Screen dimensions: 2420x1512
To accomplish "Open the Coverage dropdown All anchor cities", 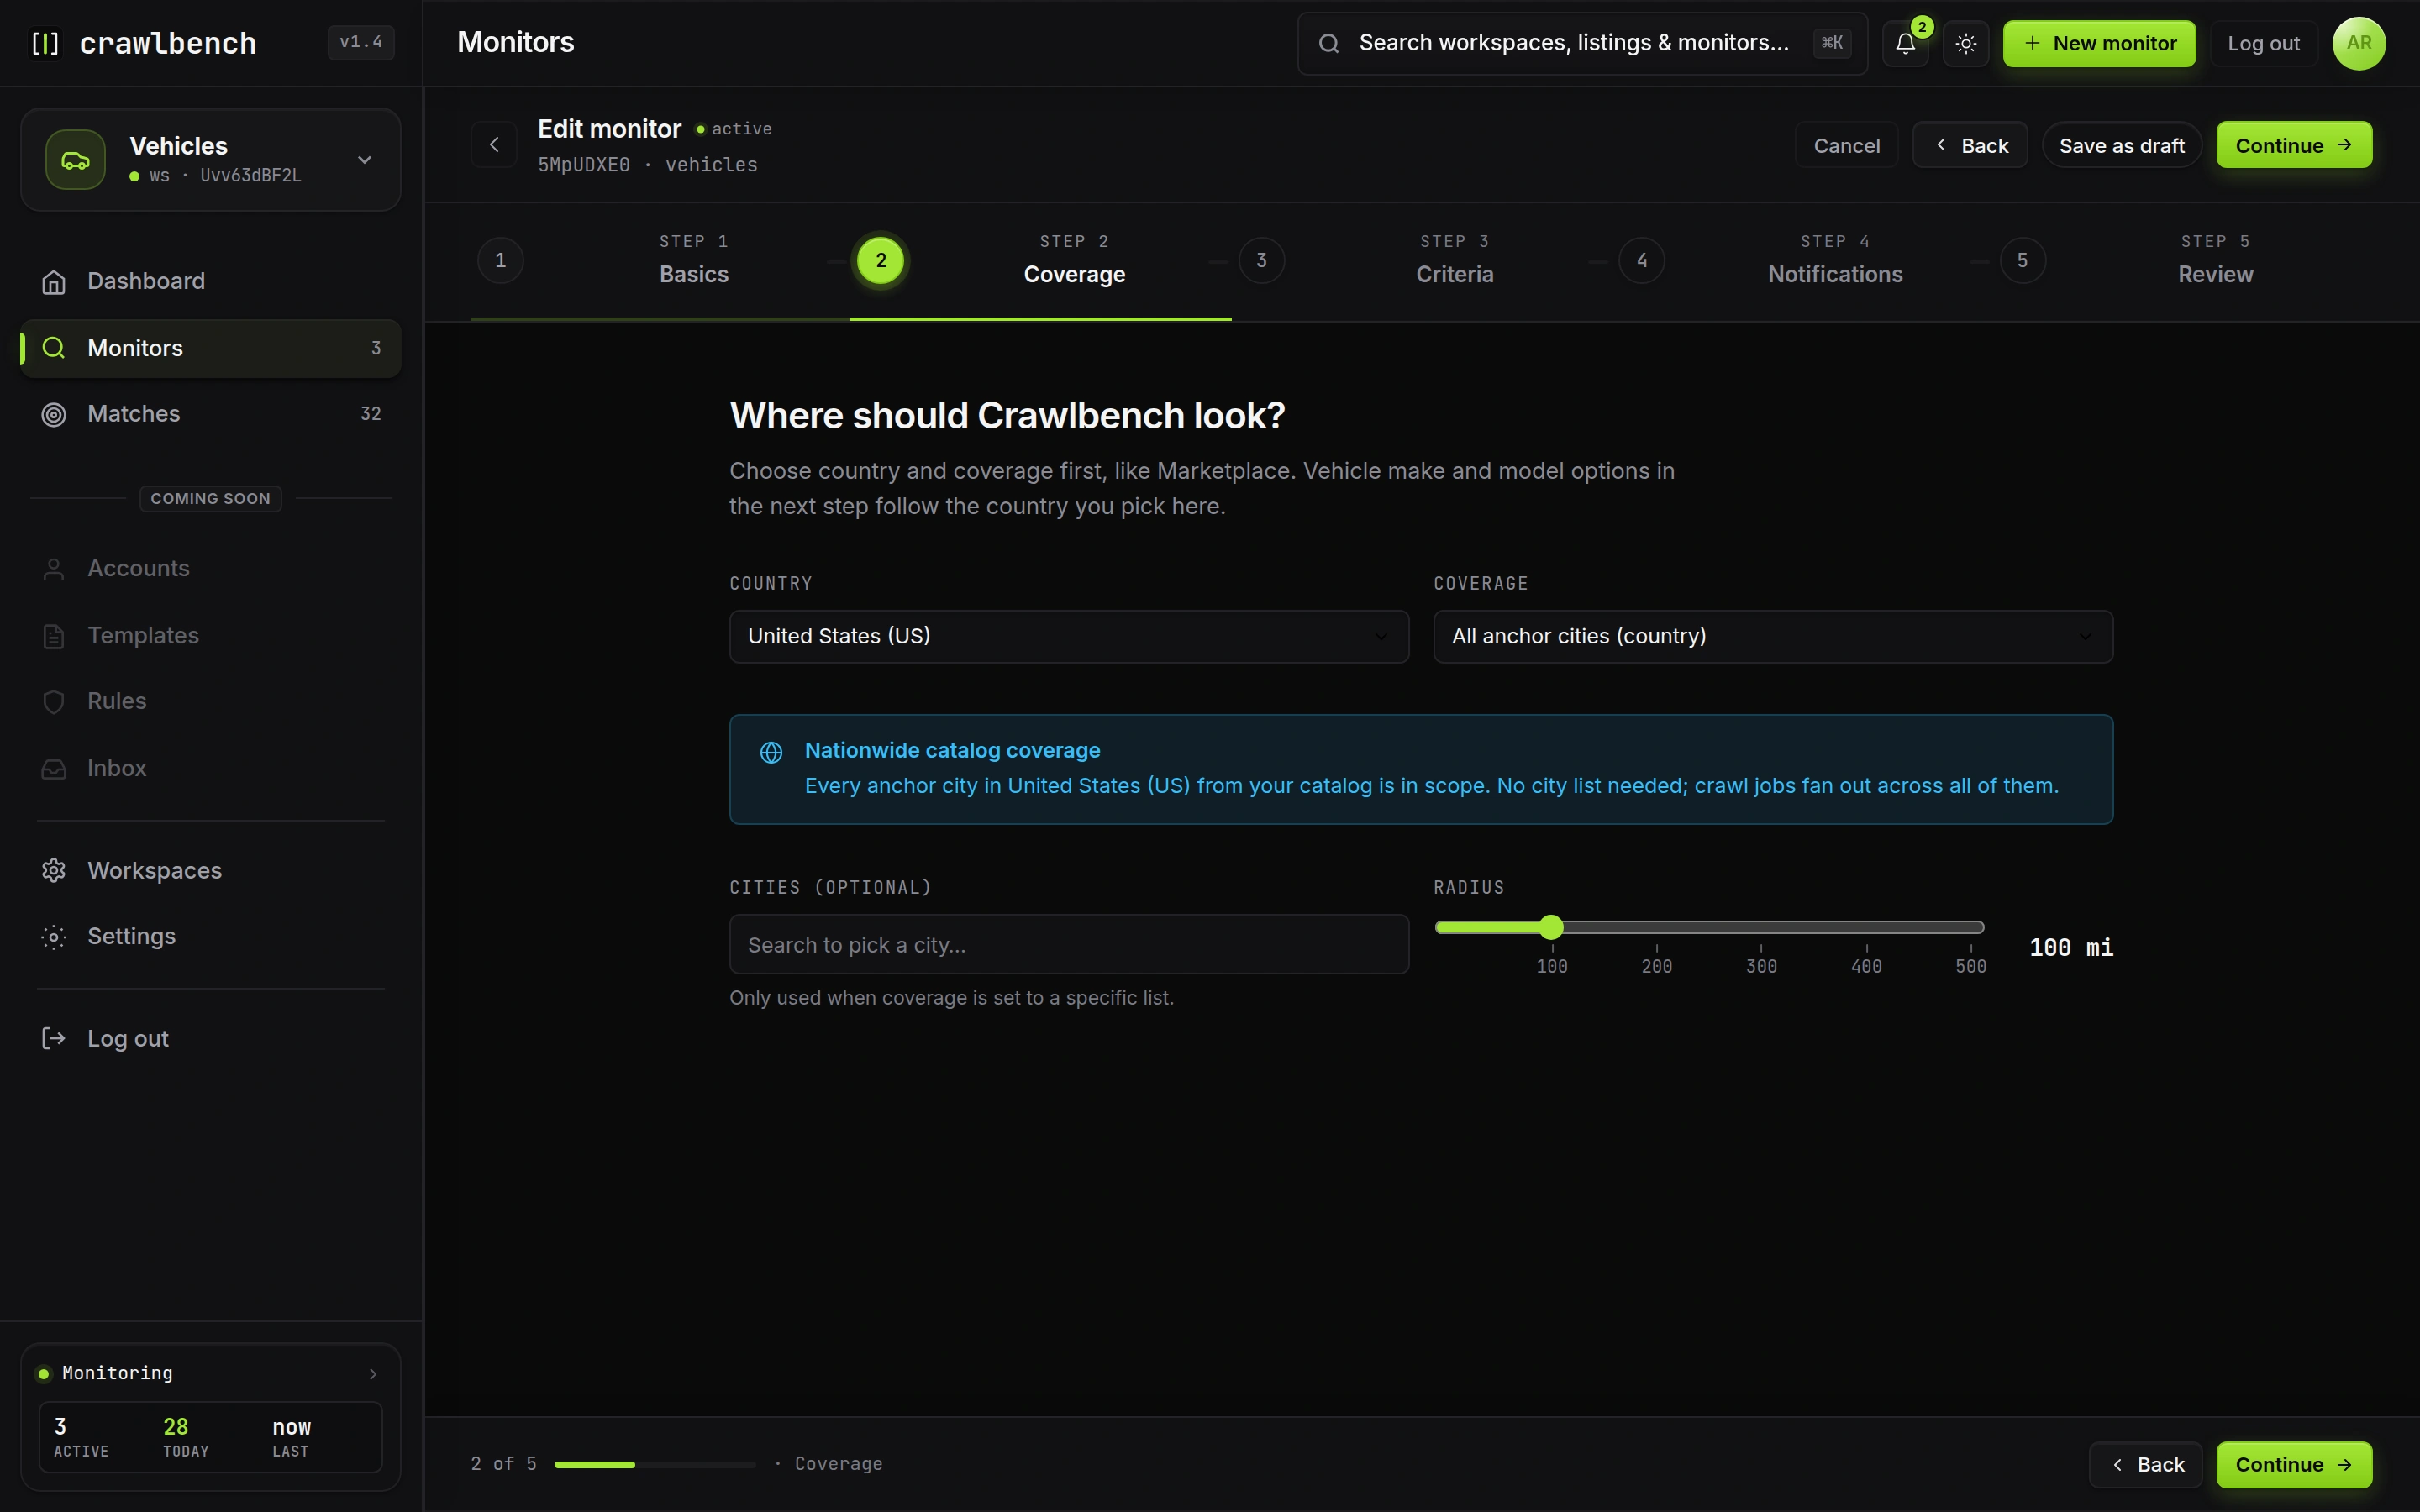I will [x=1773, y=637].
